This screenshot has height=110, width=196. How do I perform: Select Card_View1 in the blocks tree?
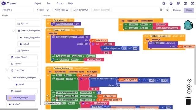click(23, 70)
